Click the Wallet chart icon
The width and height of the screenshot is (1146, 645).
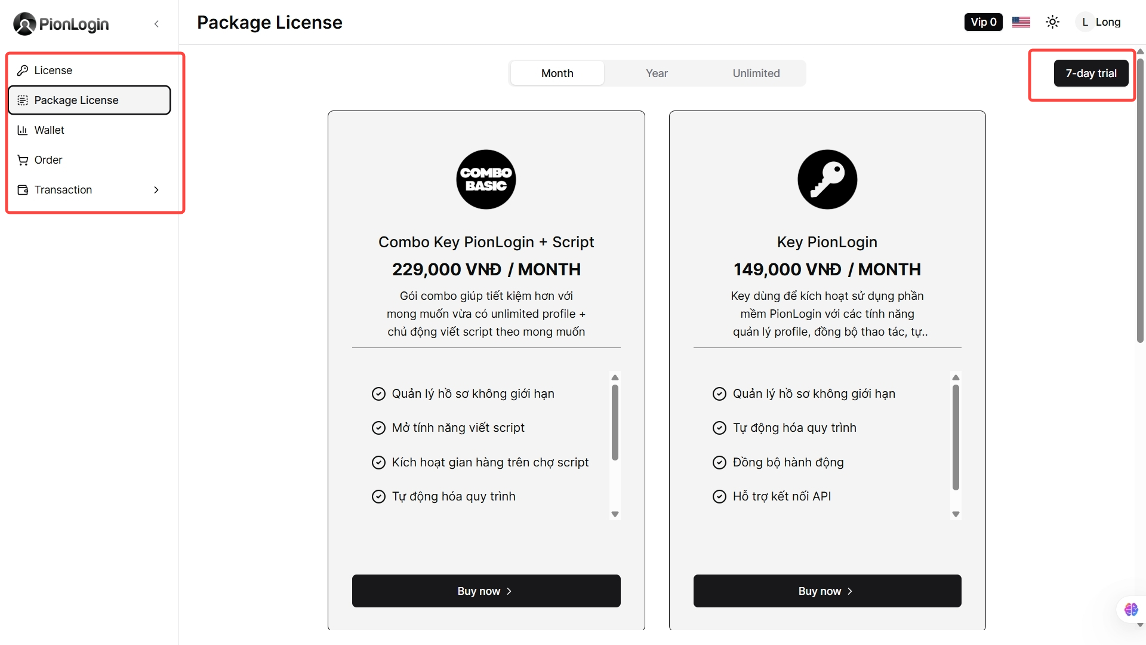(x=23, y=130)
